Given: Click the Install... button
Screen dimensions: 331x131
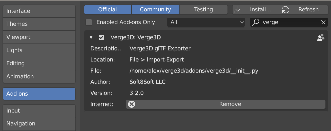Looking at the screenshot, I should tap(256, 10).
